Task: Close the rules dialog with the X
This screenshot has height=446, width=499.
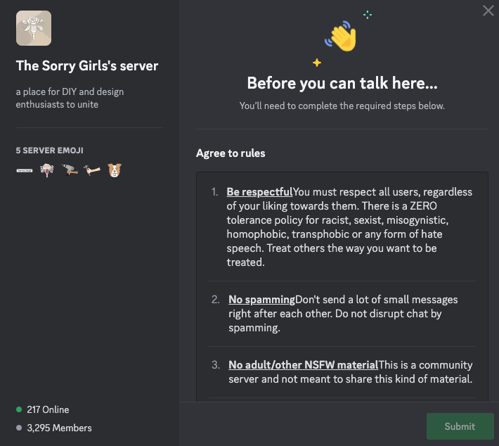Action: (x=488, y=11)
